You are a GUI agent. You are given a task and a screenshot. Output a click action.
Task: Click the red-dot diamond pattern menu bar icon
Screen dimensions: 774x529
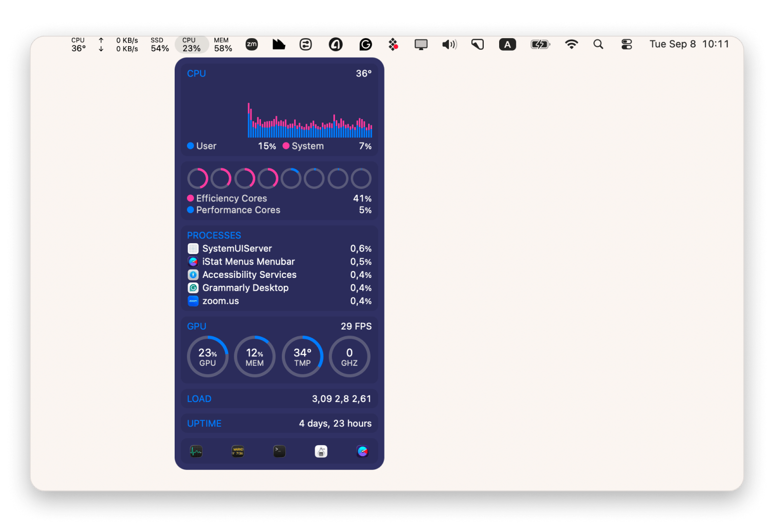393,45
